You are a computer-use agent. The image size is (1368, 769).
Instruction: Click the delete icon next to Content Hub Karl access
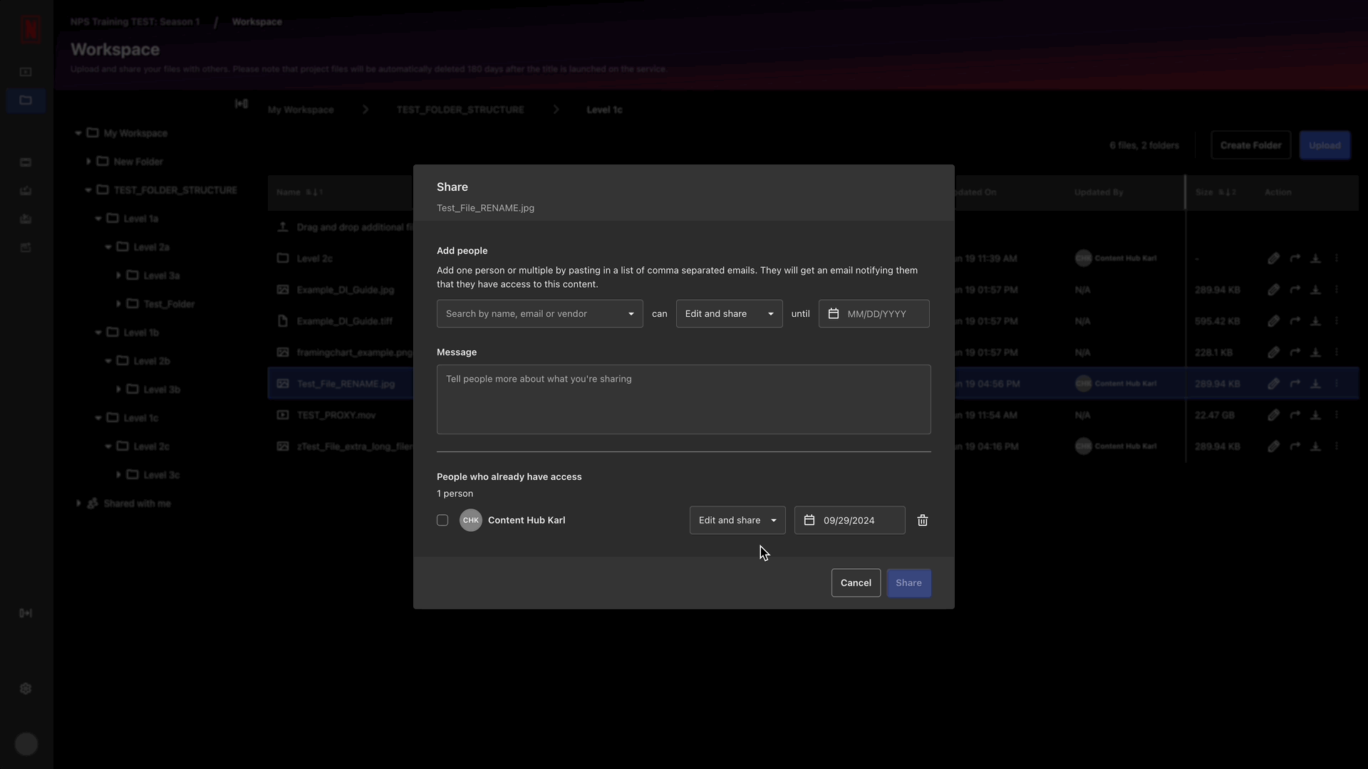(x=923, y=520)
